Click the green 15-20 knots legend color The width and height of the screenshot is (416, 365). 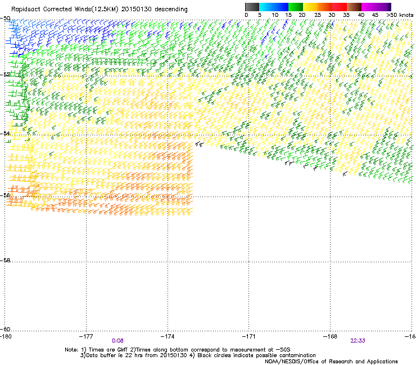click(x=296, y=7)
